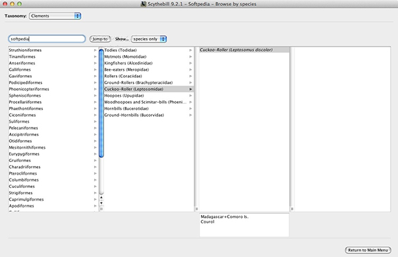Select Anseriformes in the order list
This screenshot has width=398, height=257.
tap(53, 63)
